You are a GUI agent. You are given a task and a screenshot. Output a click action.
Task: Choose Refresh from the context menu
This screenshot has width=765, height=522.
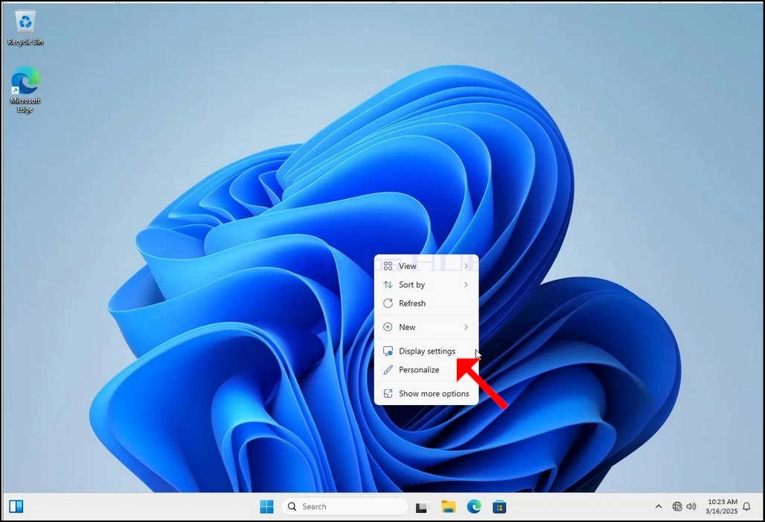point(426,303)
